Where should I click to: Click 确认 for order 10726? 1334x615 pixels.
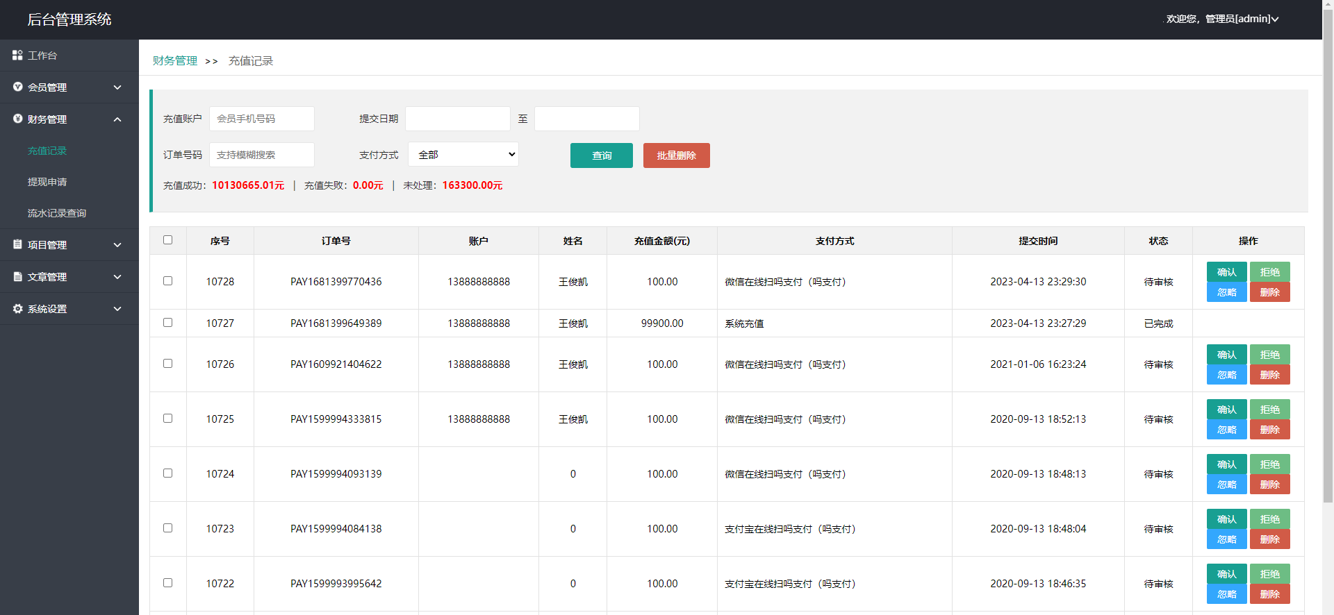pyautogui.click(x=1227, y=355)
